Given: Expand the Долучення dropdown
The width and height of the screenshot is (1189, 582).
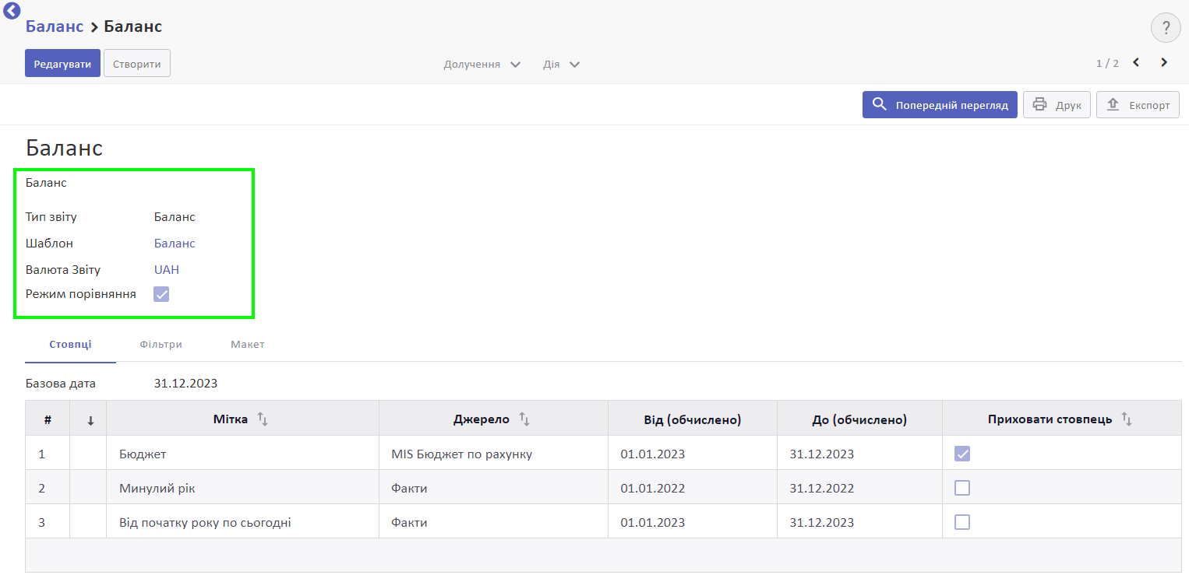Looking at the screenshot, I should coord(482,64).
